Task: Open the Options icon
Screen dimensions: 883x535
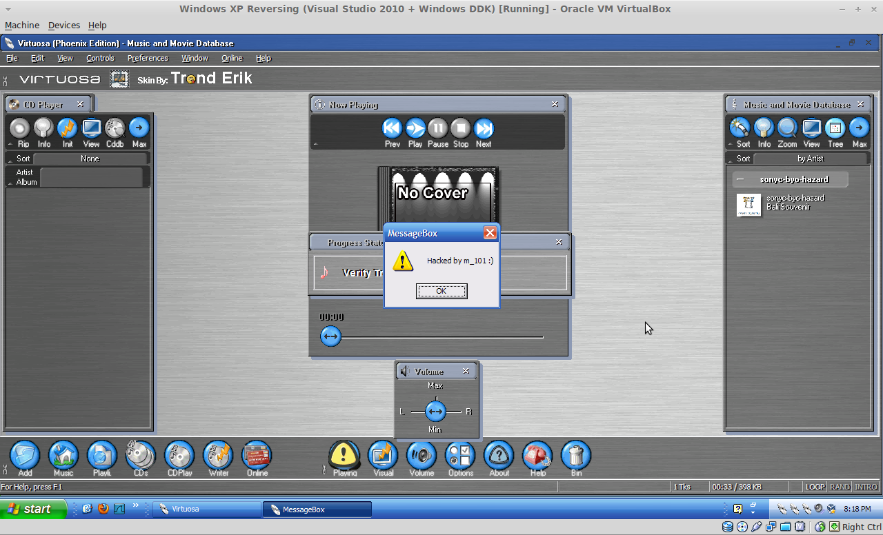Action: 460,456
